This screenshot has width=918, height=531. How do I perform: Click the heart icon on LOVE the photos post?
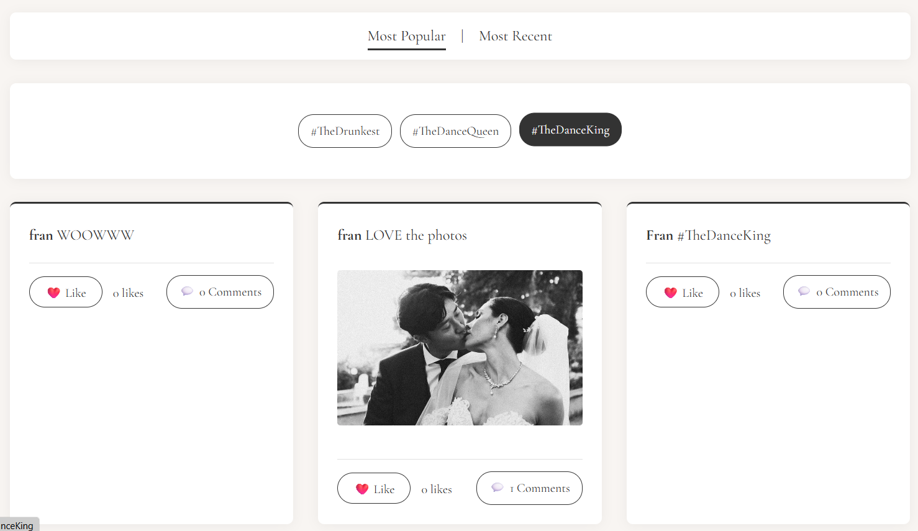tap(362, 489)
